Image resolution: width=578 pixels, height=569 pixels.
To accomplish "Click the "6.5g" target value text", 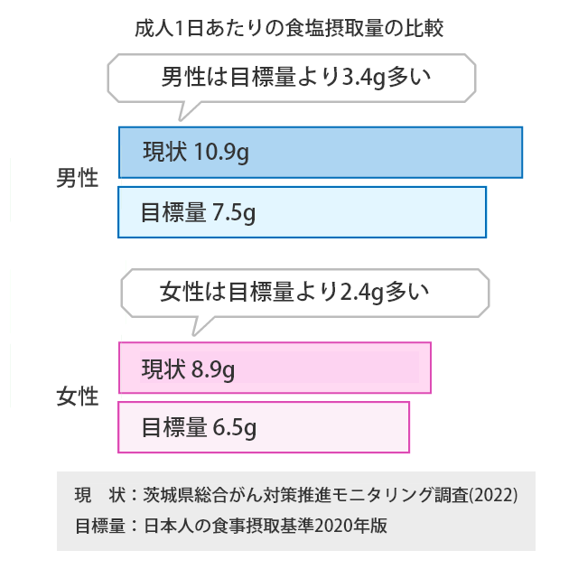I will 234,427.
